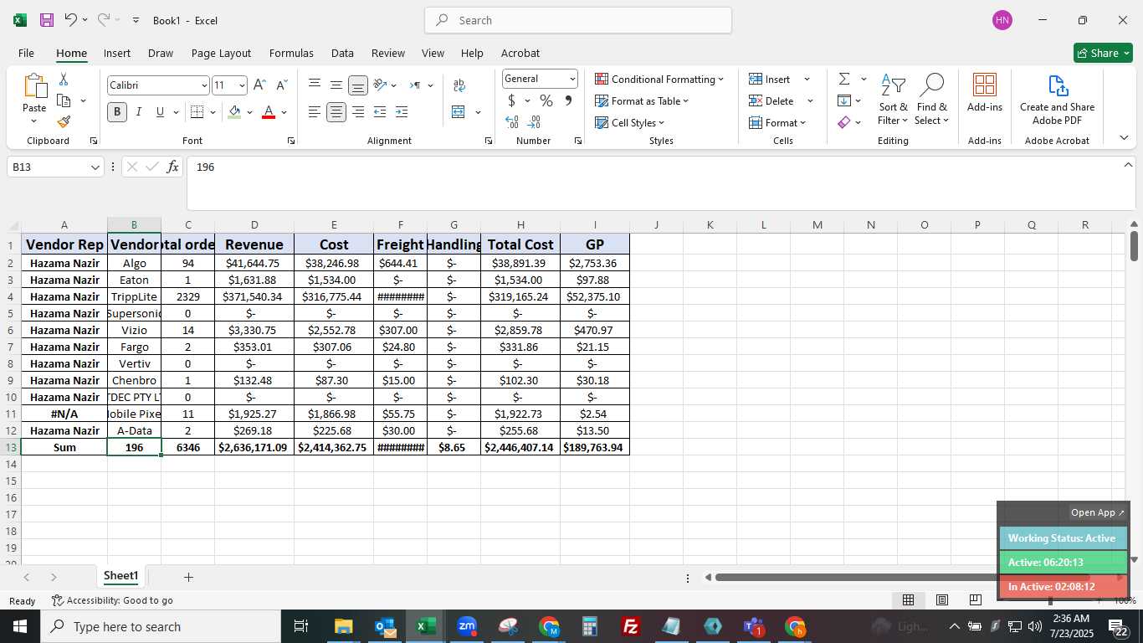Switch to the Data tab

point(342,53)
